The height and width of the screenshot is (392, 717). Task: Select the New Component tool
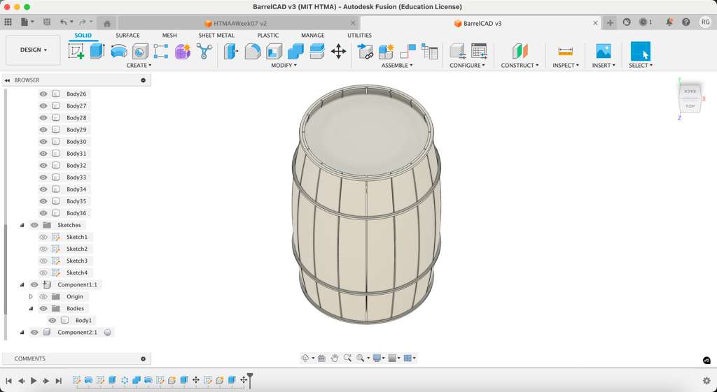(x=387, y=51)
